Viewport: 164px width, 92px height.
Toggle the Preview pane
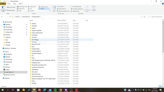[x=11, y=7]
